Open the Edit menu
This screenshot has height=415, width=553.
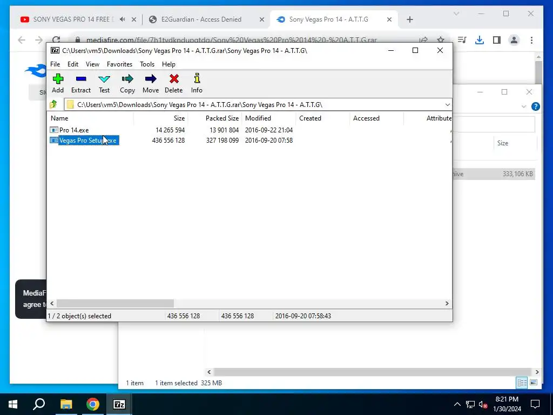click(x=73, y=64)
